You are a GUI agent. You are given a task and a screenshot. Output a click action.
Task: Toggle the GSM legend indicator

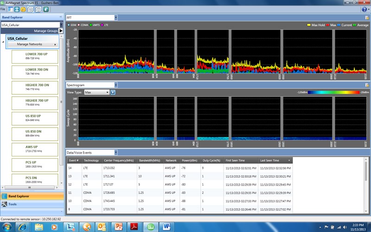click(x=69, y=25)
